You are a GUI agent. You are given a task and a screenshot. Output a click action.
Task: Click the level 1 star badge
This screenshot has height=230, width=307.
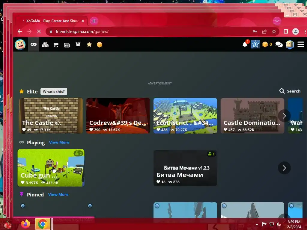[x=255, y=44]
